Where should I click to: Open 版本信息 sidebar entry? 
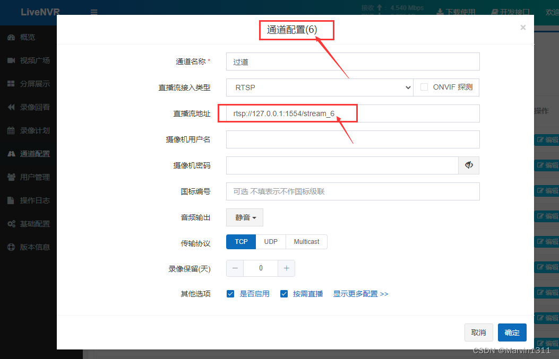(28, 247)
